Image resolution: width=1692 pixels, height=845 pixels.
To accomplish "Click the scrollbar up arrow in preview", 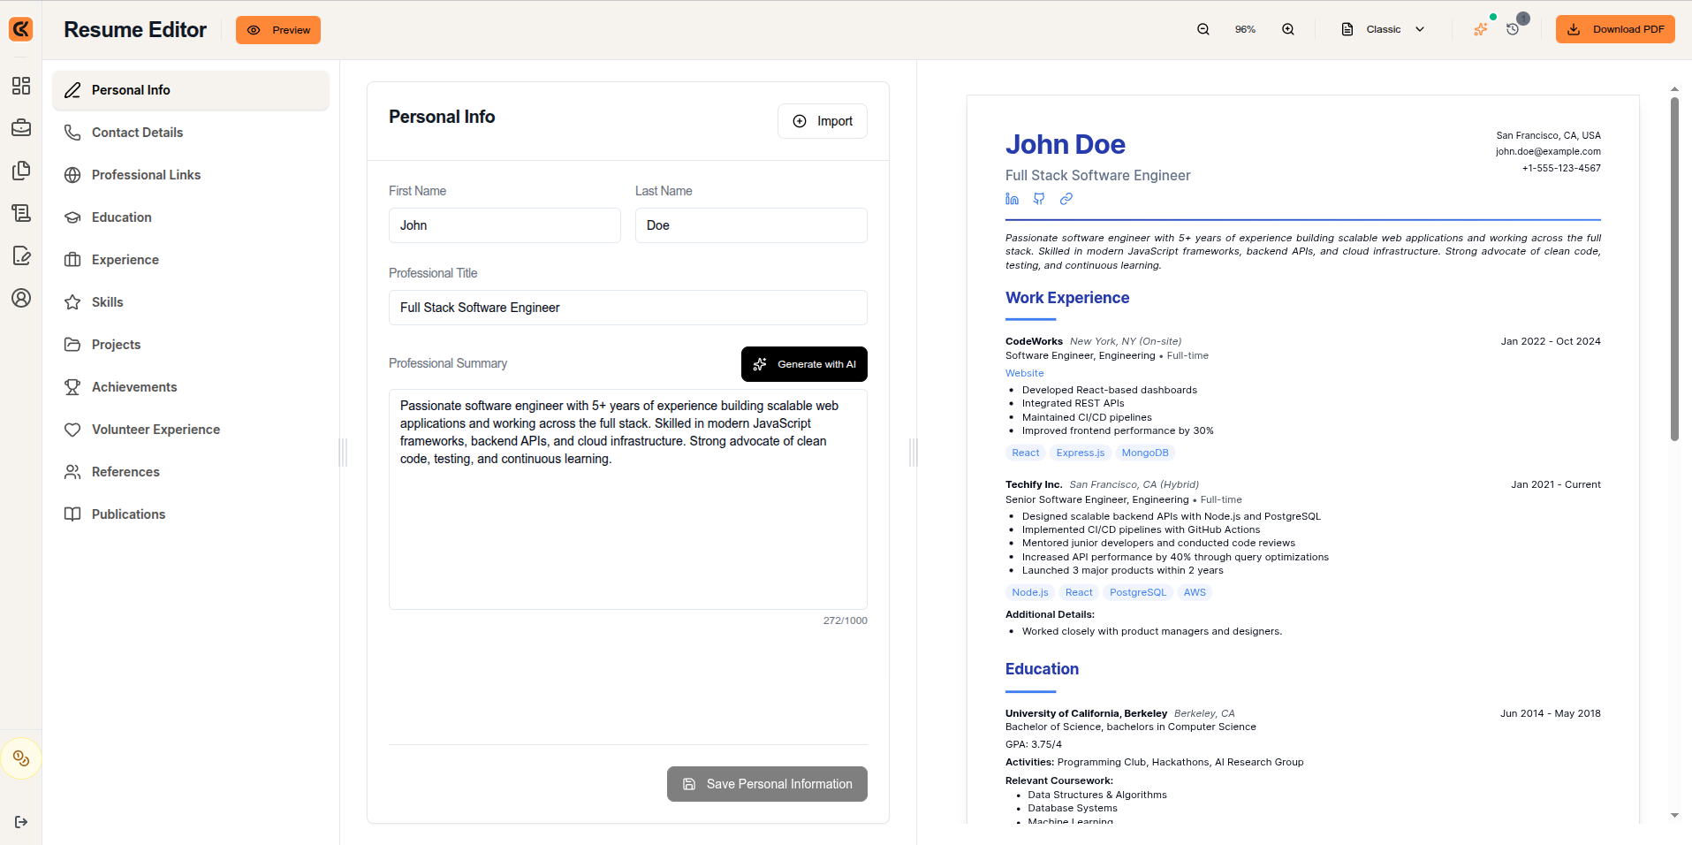I will [1674, 89].
